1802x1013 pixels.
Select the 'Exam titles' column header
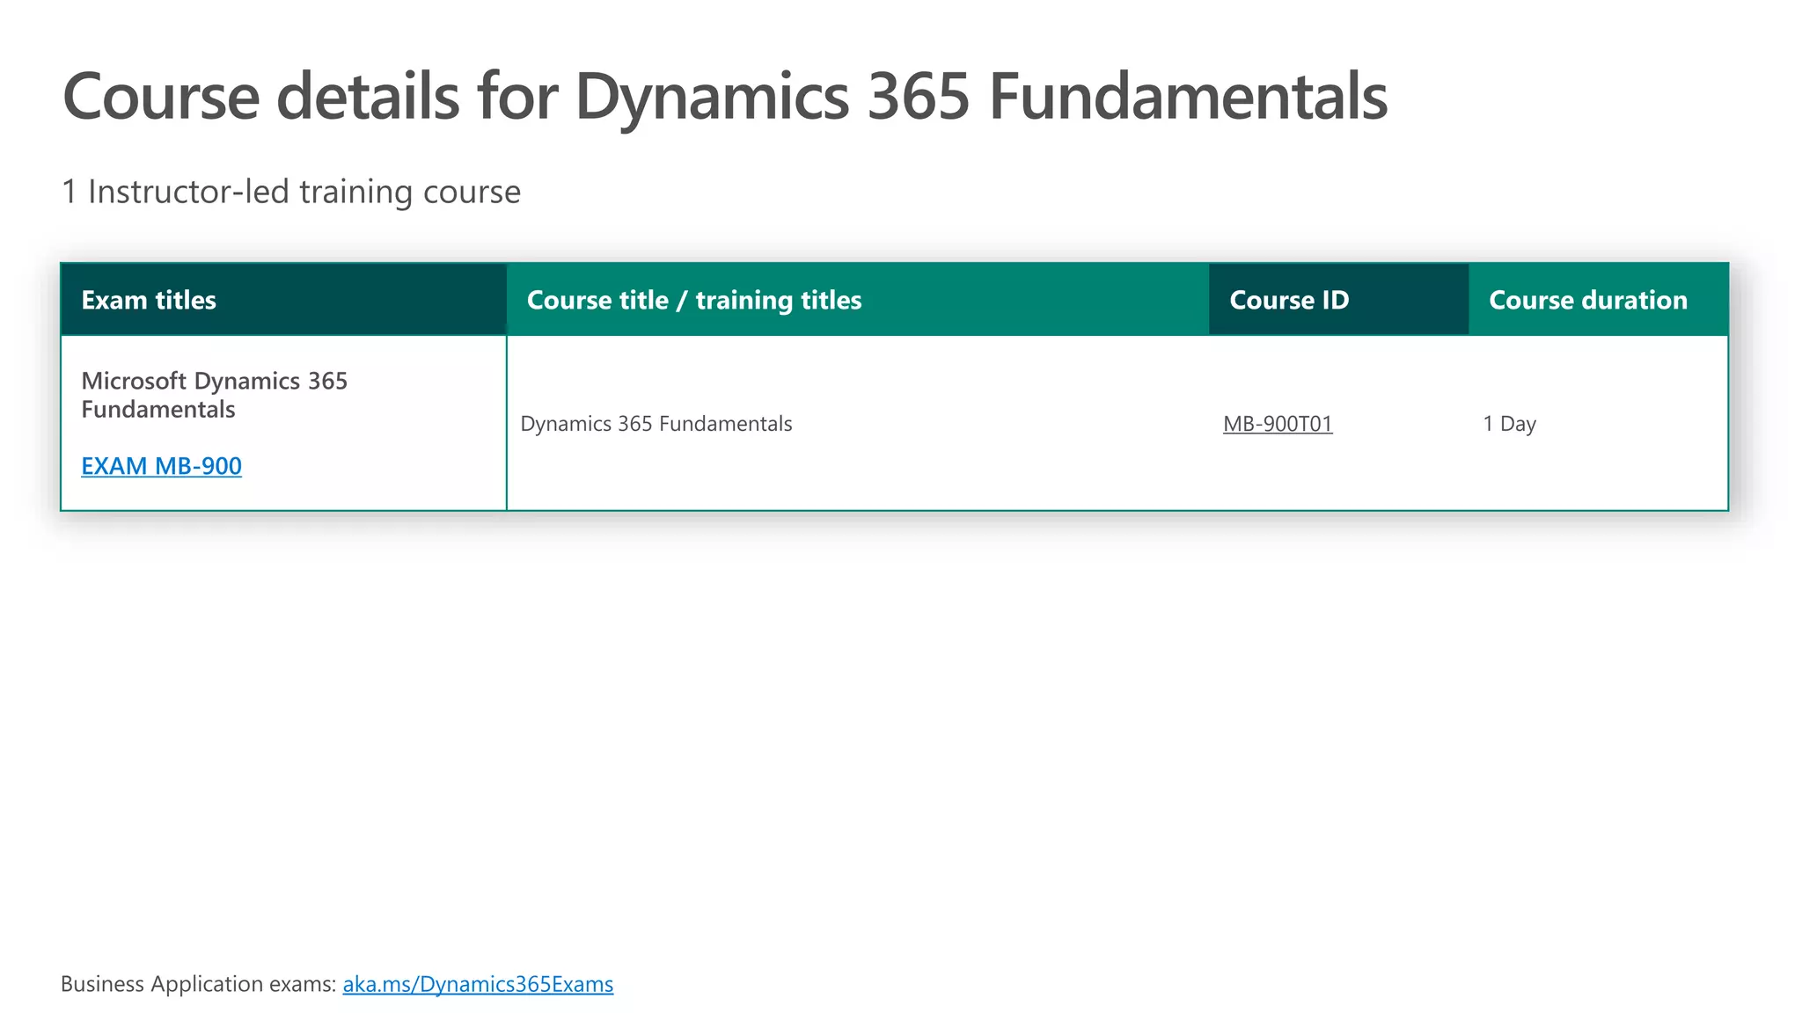pos(283,300)
